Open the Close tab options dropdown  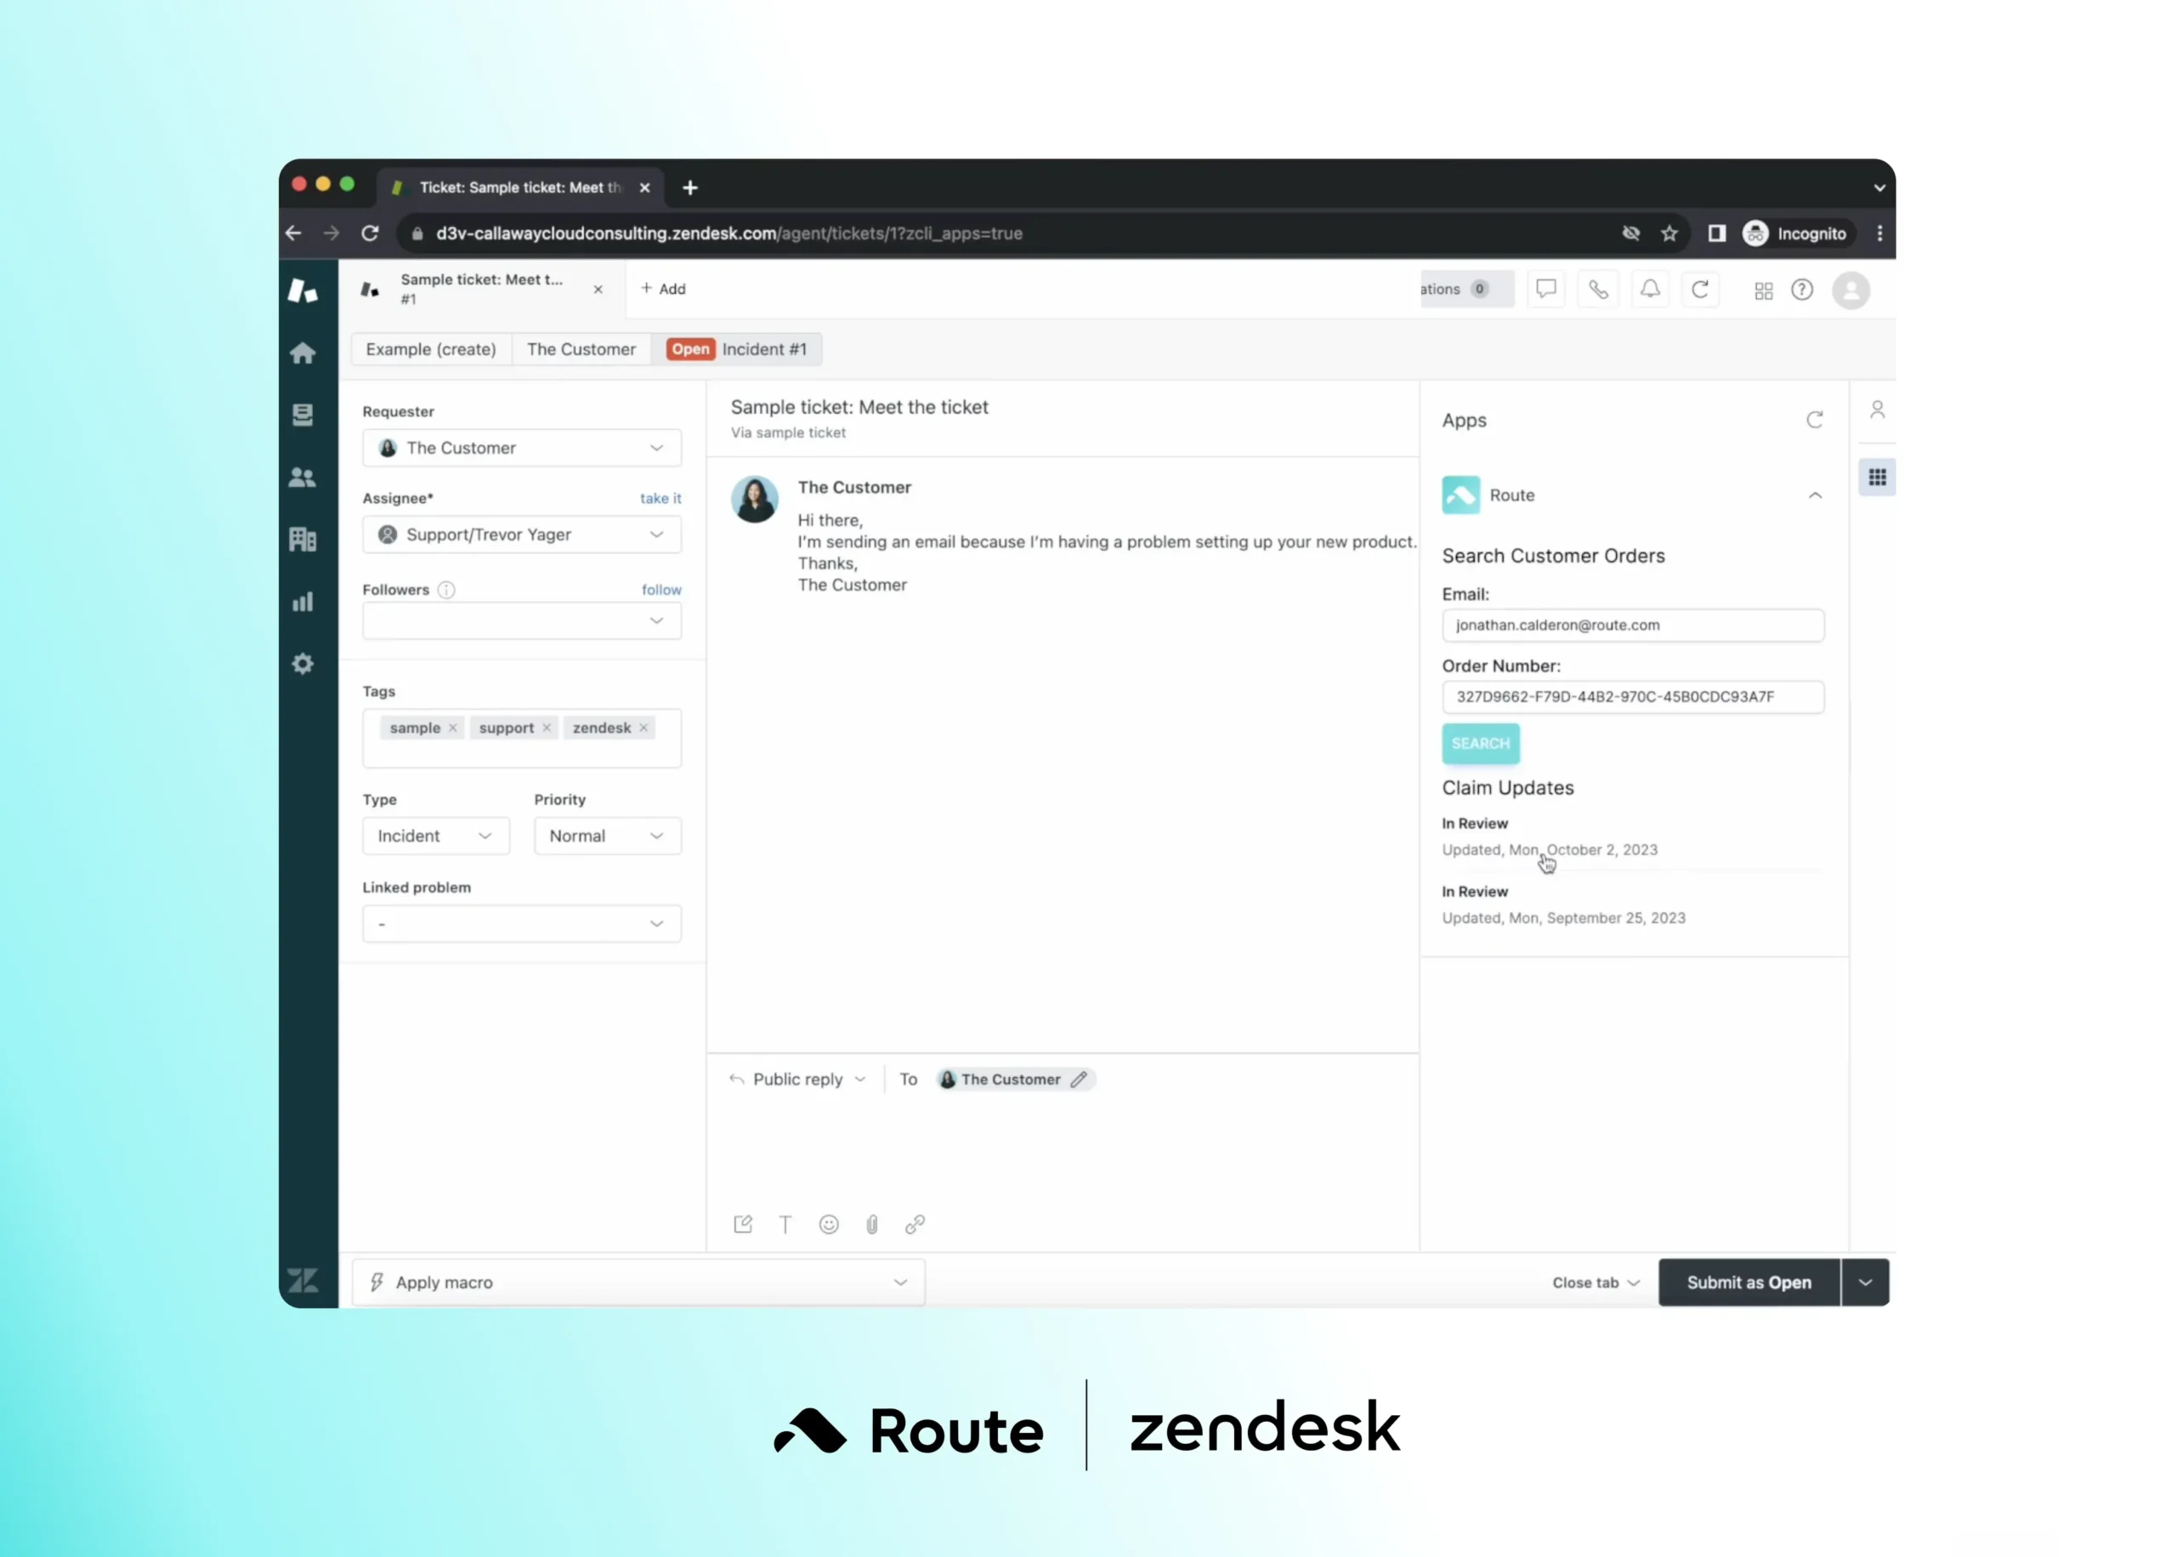tap(1596, 1282)
